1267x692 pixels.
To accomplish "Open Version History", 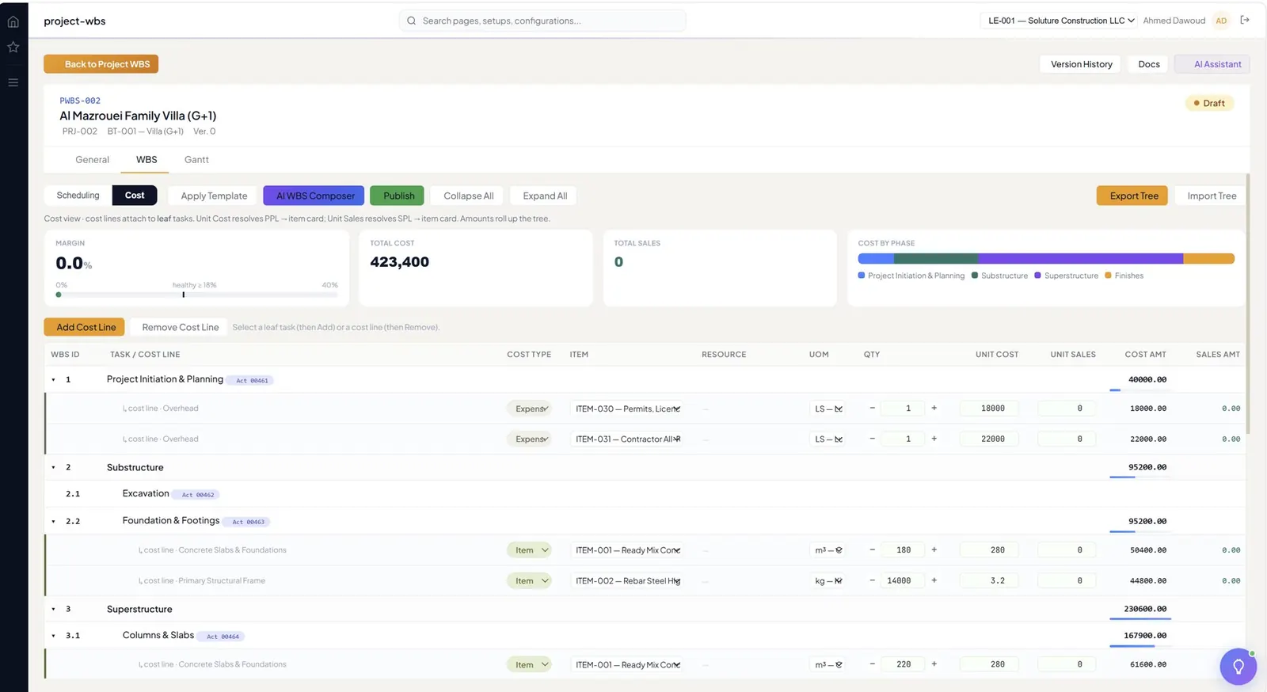I will coord(1081,64).
